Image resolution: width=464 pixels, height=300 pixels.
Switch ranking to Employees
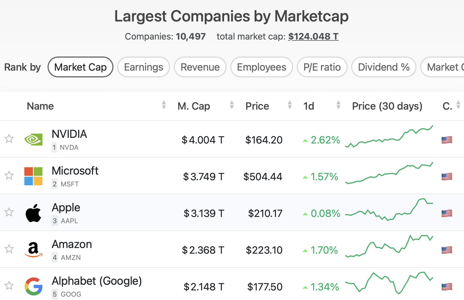[x=261, y=67]
